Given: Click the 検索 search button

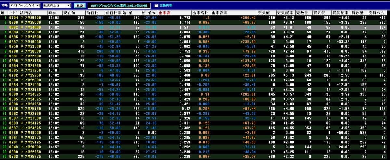Looking at the screenshot, I should pyautogui.click(x=80, y=6).
